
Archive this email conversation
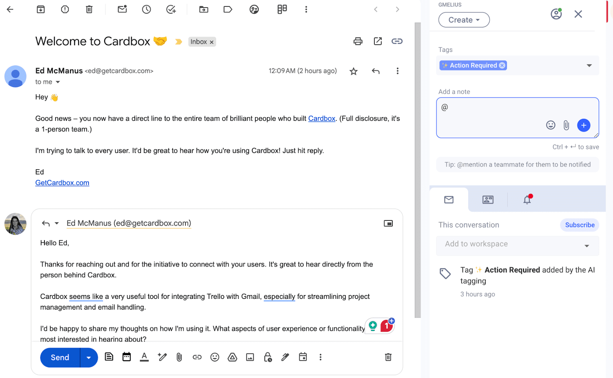tap(41, 10)
